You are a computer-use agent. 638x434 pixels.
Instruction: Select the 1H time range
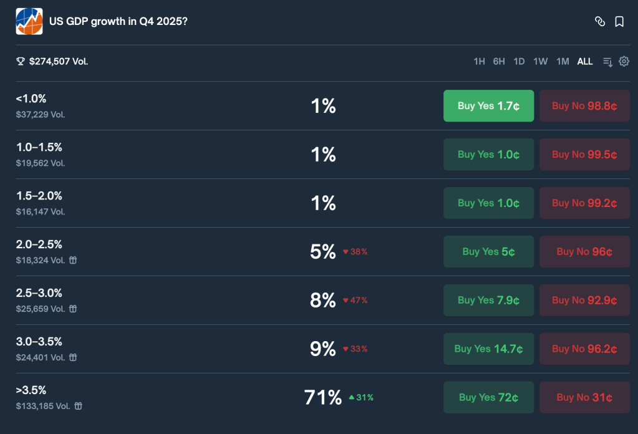coord(479,62)
